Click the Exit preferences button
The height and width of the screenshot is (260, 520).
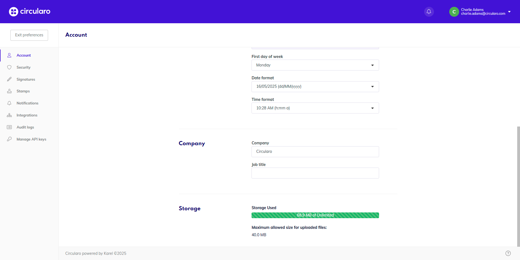[x=29, y=35]
